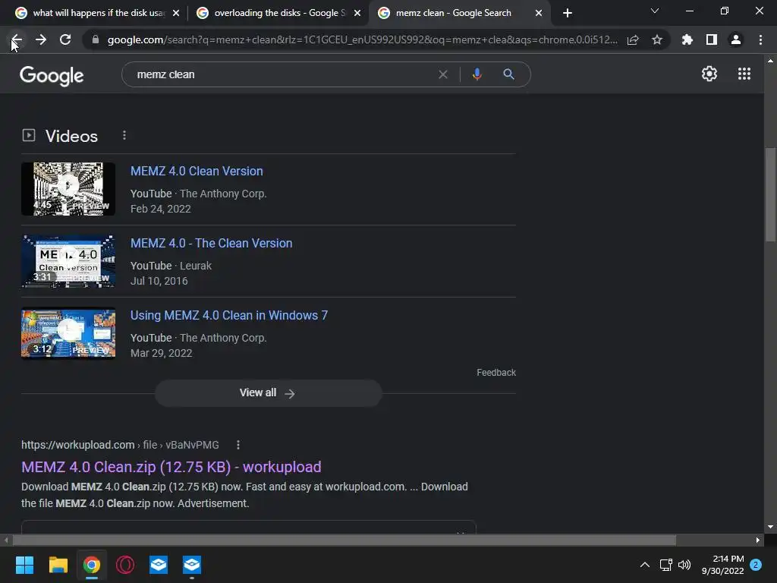Viewport: 777px width, 583px height.
Task: Go to the Google logo homepage
Action: [52, 75]
